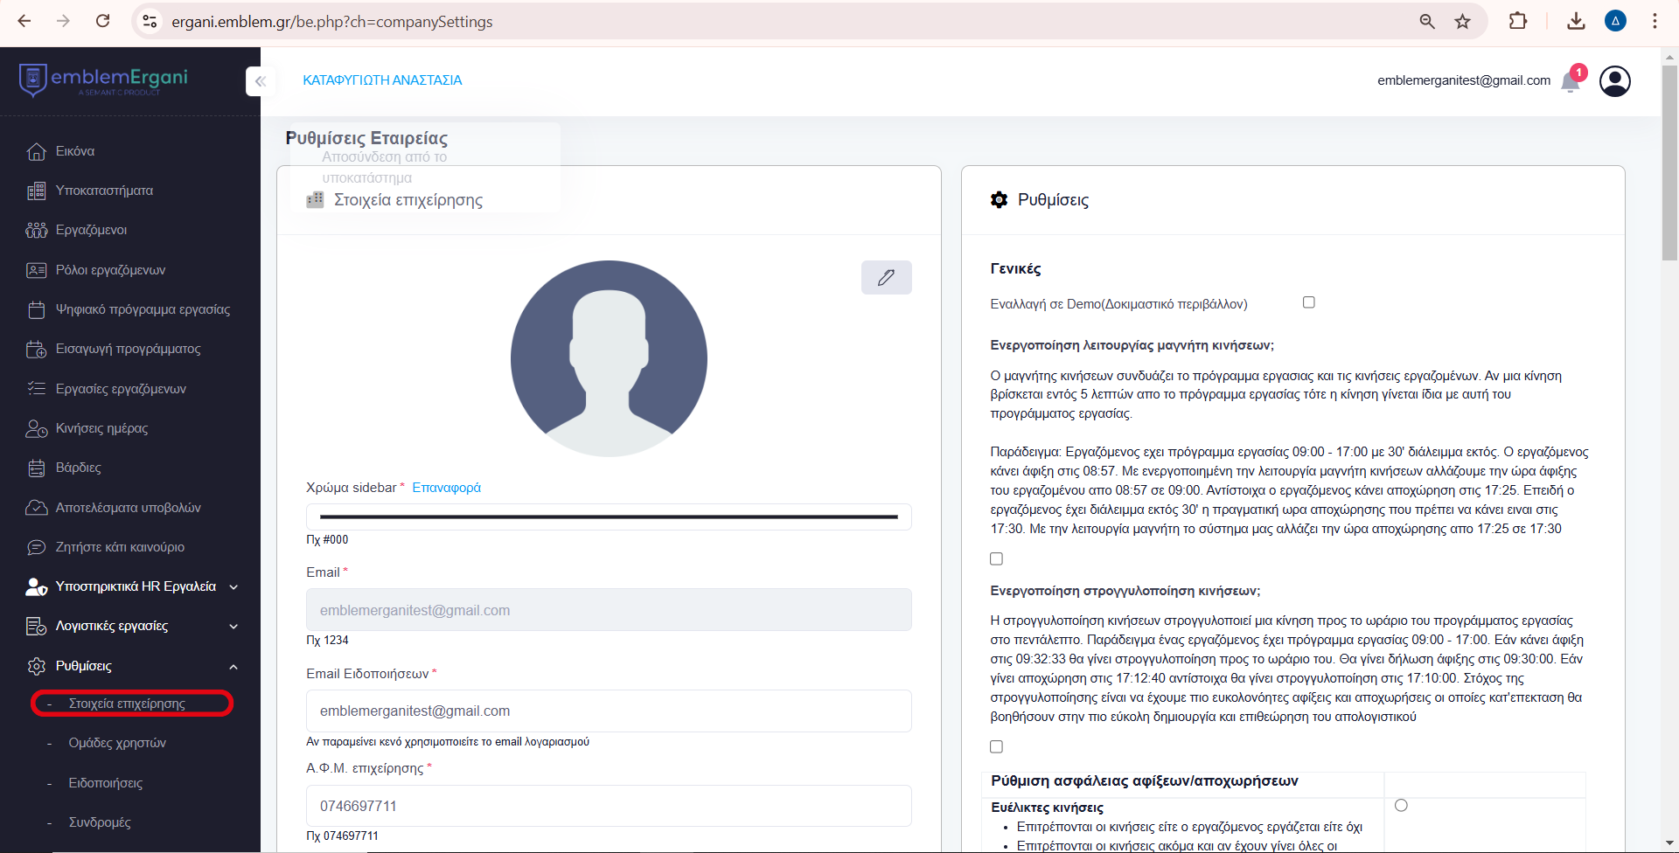Click the pencil edit icon on company photo

tap(886, 278)
